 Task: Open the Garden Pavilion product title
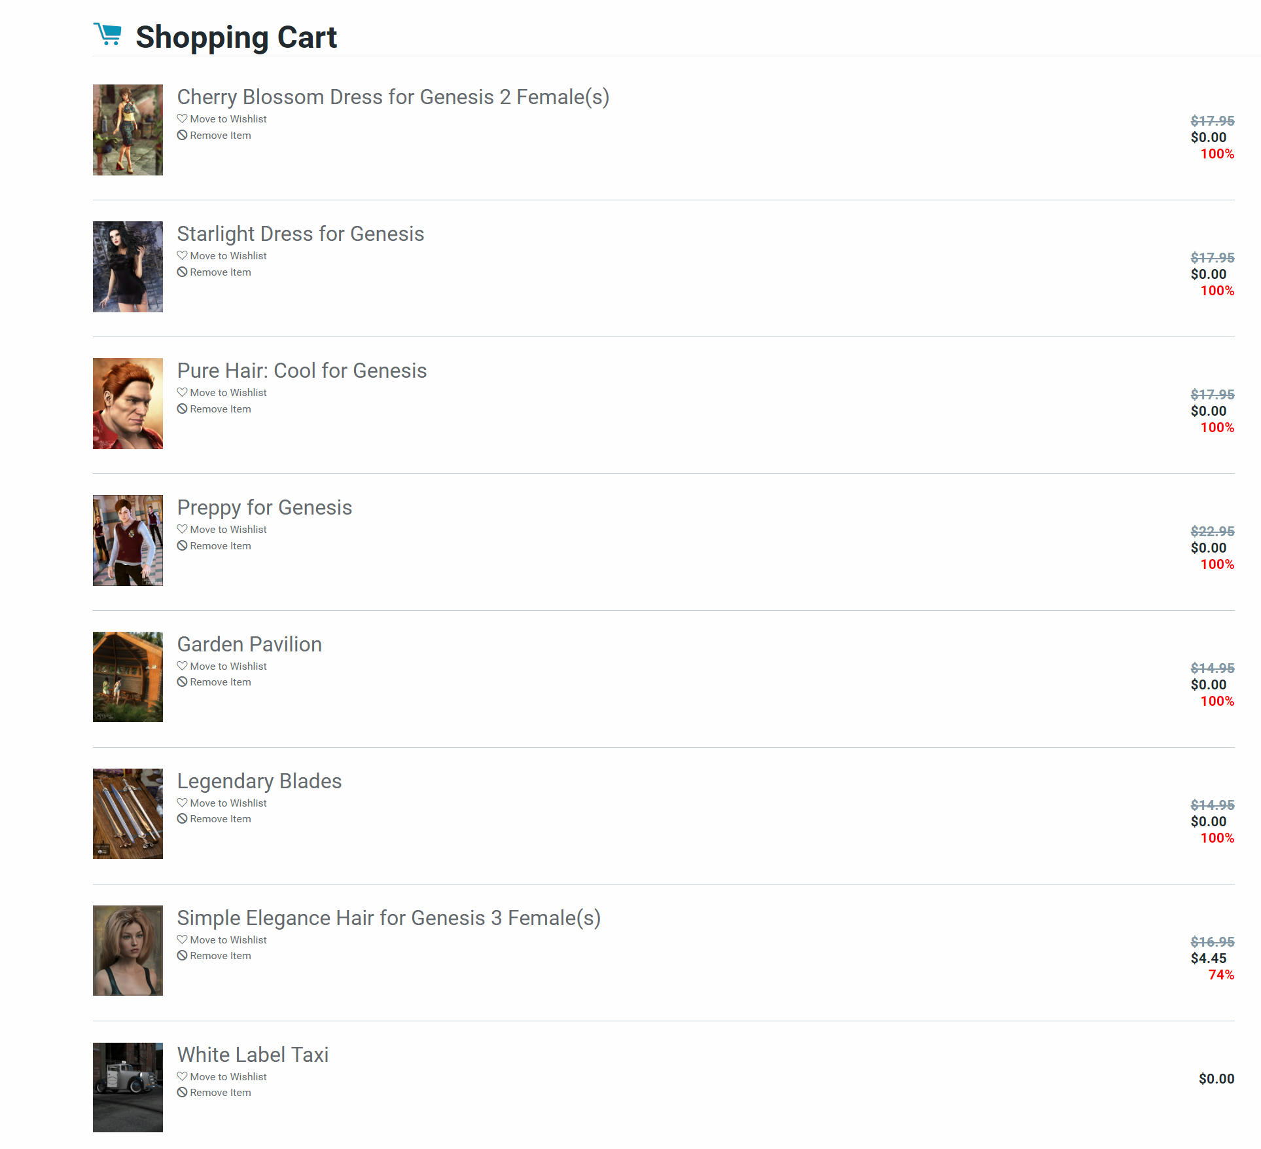coord(249,644)
